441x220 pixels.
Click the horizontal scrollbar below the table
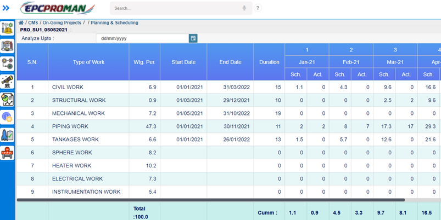point(211,200)
